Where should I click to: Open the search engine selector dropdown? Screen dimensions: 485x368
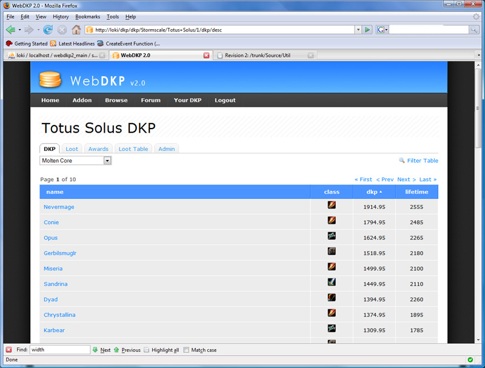click(382, 29)
